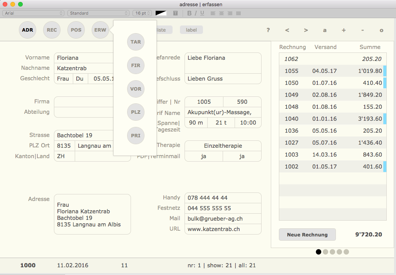The width and height of the screenshot is (396, 275).
Task: Click the ERW round button
Action: click(x=100, y=30)
